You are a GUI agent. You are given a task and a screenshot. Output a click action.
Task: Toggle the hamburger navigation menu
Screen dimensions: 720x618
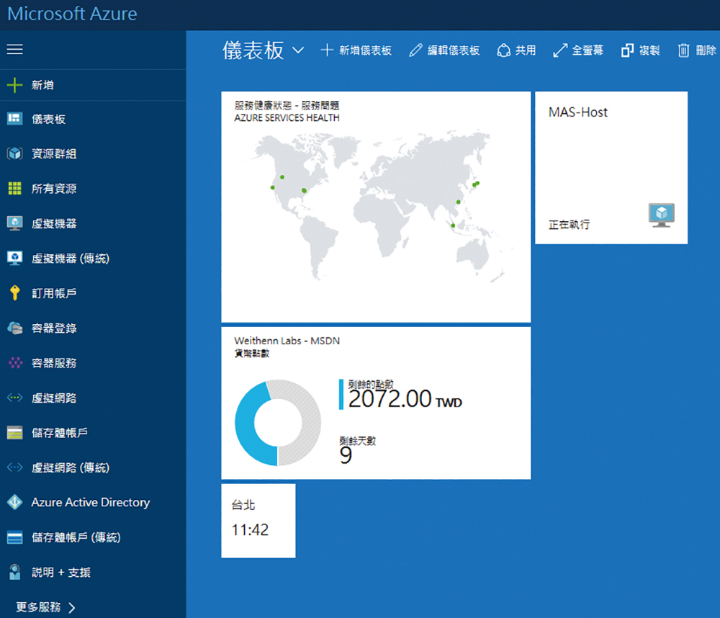[x=14, y=49]
